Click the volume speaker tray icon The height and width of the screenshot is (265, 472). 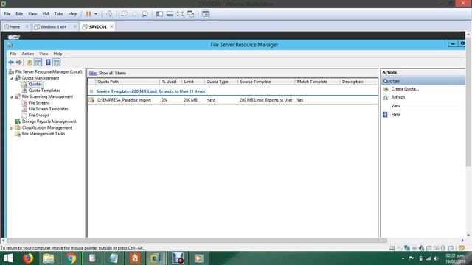point(436,258)
